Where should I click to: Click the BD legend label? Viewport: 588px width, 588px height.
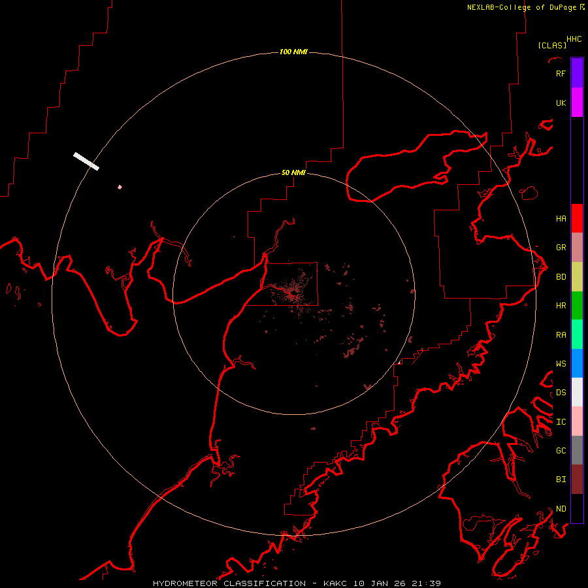[x=561, y=277]
